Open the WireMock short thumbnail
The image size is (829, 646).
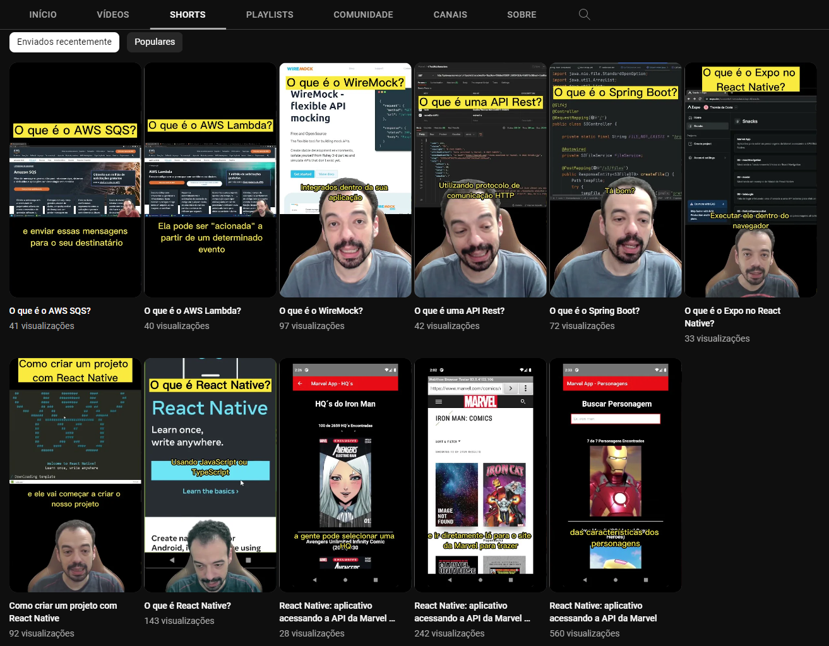pos(345,180)
